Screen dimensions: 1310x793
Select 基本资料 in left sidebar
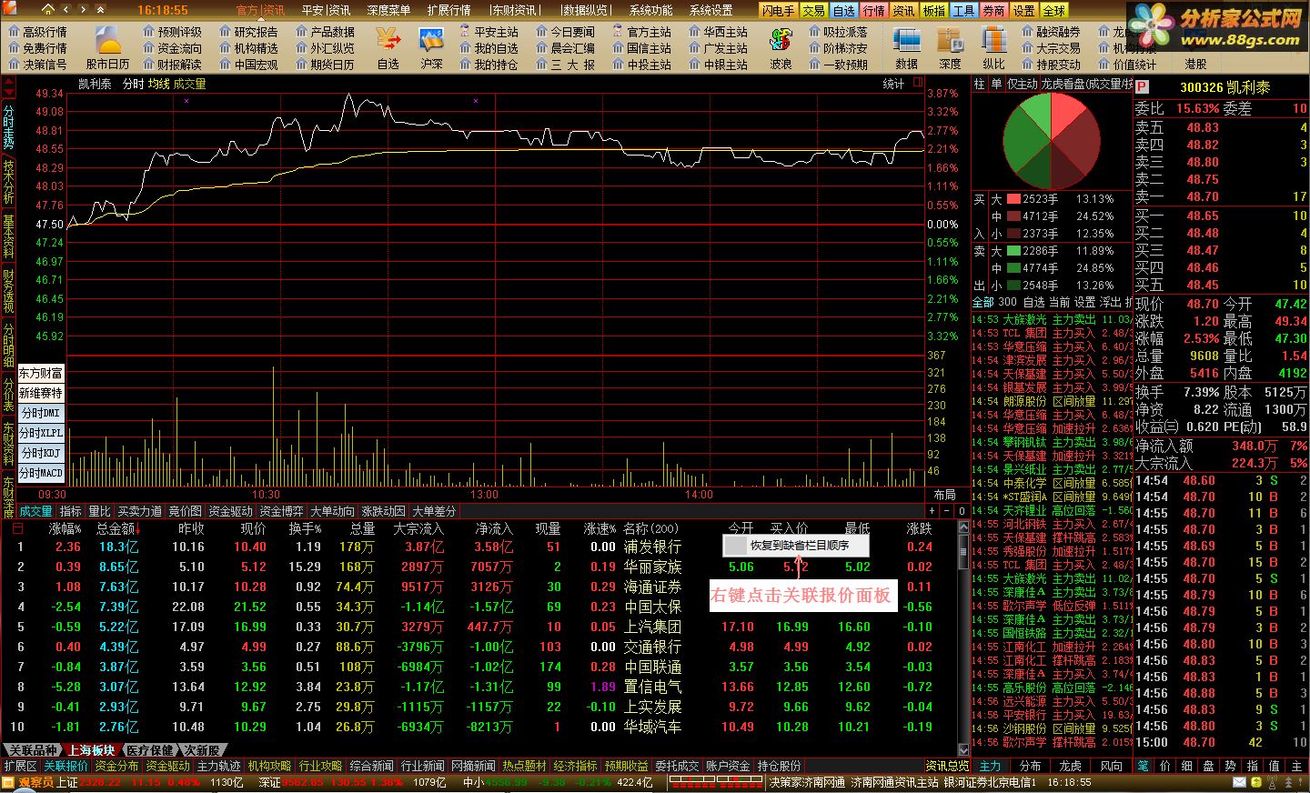8,236
